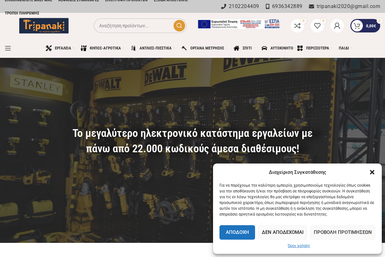Open the ΠΑΙΔΙ menu label

coord(344,48)
